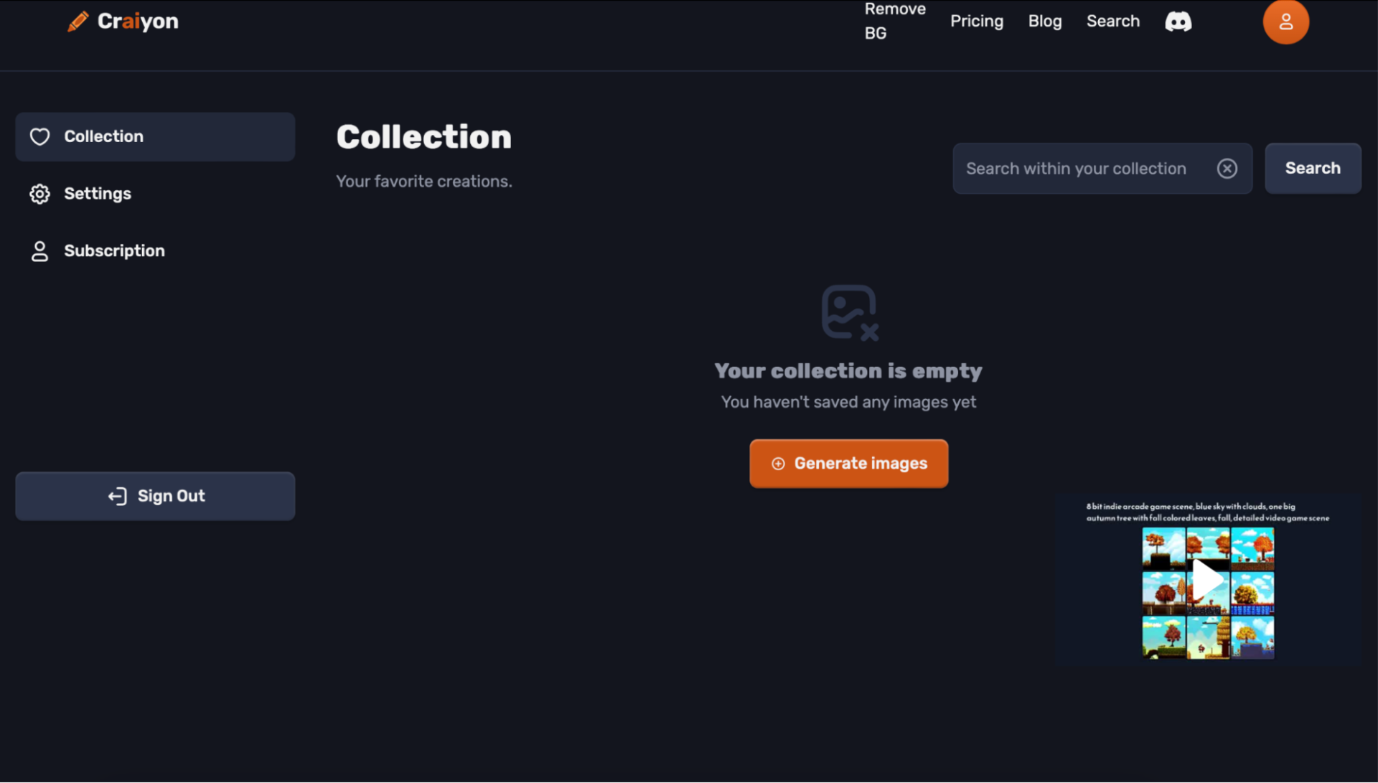Click the plus icon inside Generate images
Screen dimensions: 1378x783
point(779,464)
